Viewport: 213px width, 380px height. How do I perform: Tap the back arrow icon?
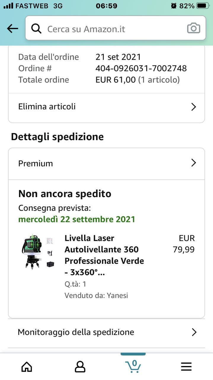point(12,28)
